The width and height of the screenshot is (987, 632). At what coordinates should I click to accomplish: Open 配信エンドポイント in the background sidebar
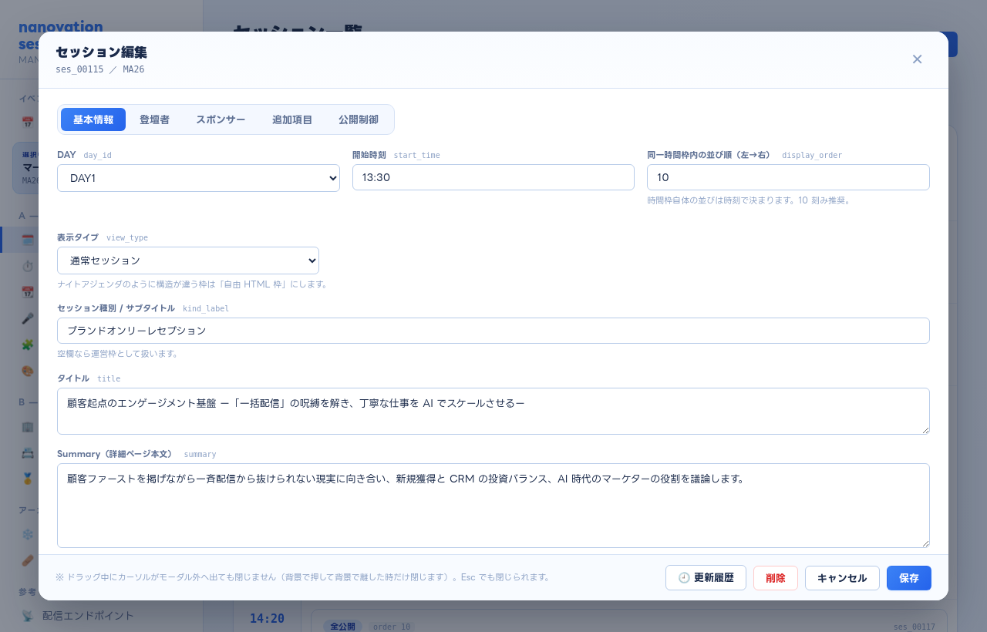[x=88, y=616]
